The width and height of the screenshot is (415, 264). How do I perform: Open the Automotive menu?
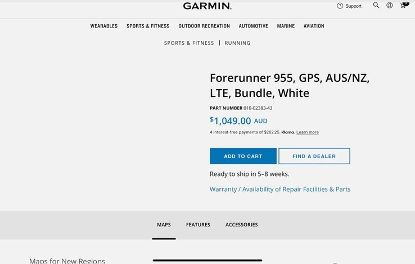pos(253,26)
